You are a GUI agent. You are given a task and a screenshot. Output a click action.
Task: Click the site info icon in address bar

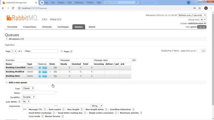[19, 8]
